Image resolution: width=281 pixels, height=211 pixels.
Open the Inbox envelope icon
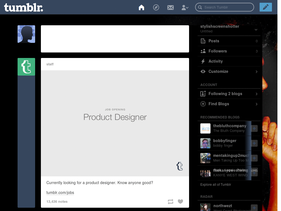(x=170, y=7)
